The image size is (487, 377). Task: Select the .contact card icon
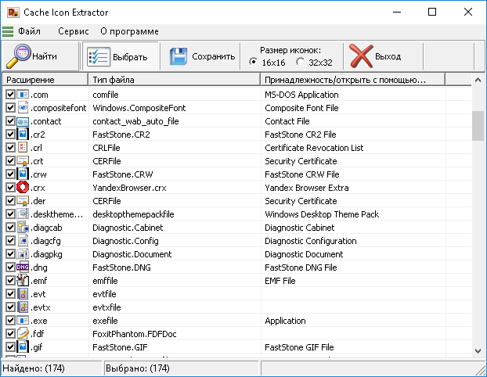[23, 121]
